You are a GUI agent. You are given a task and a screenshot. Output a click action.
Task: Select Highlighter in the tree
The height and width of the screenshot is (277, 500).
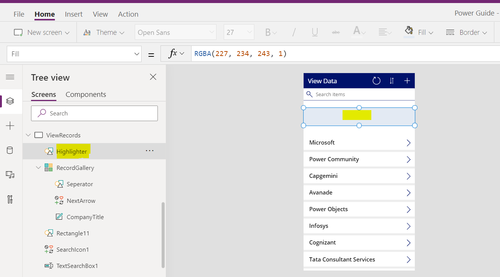72,151
